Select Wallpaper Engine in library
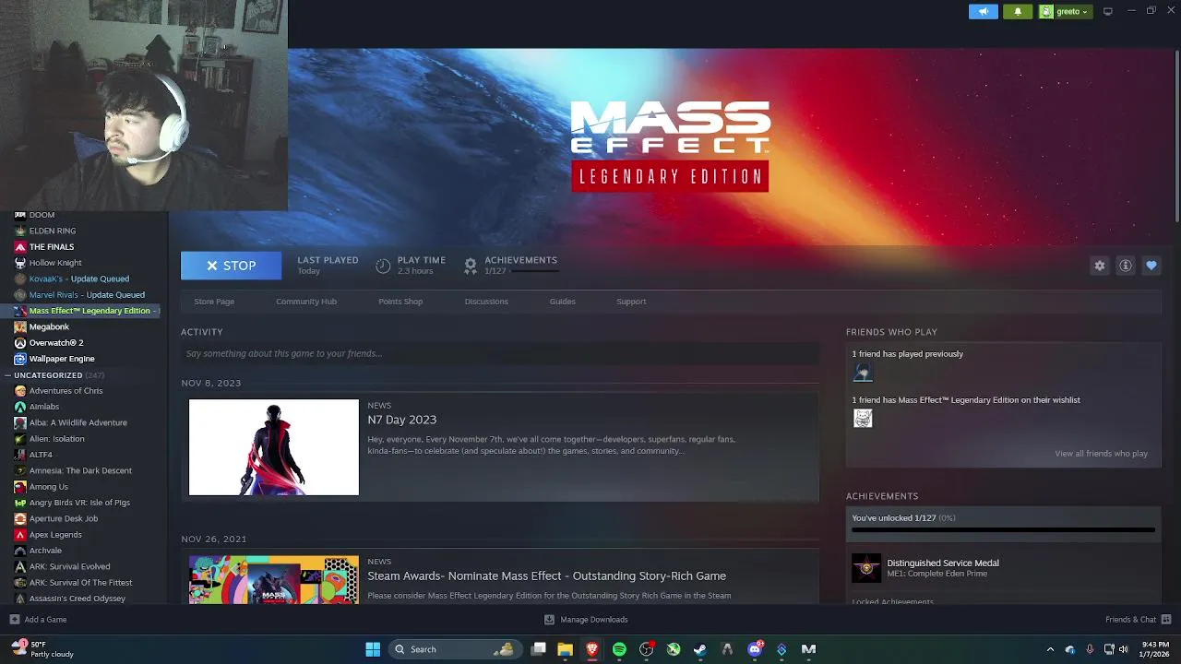1181x664 pixels. pyautogui.click(x=62, y=359)
